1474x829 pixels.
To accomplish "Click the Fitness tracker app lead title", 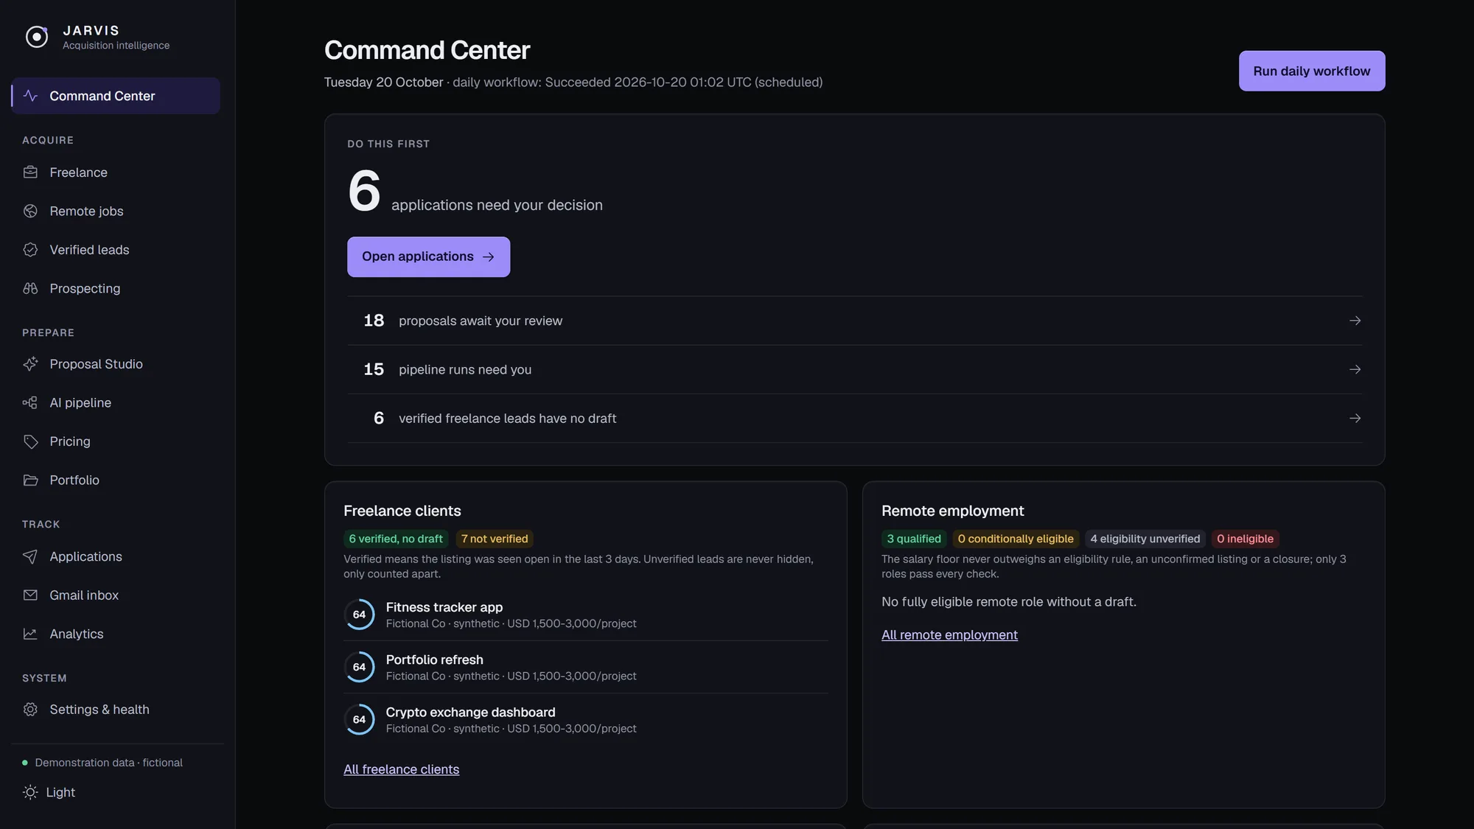I will click(444, 607).
